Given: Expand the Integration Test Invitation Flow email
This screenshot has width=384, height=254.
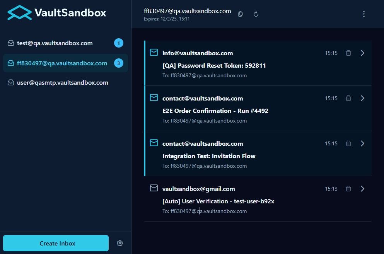Looking at the screenshot, I should tap(362, 143).
